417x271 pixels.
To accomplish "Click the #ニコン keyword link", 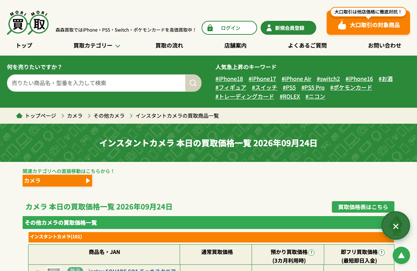I will click(x=315, y=97).
